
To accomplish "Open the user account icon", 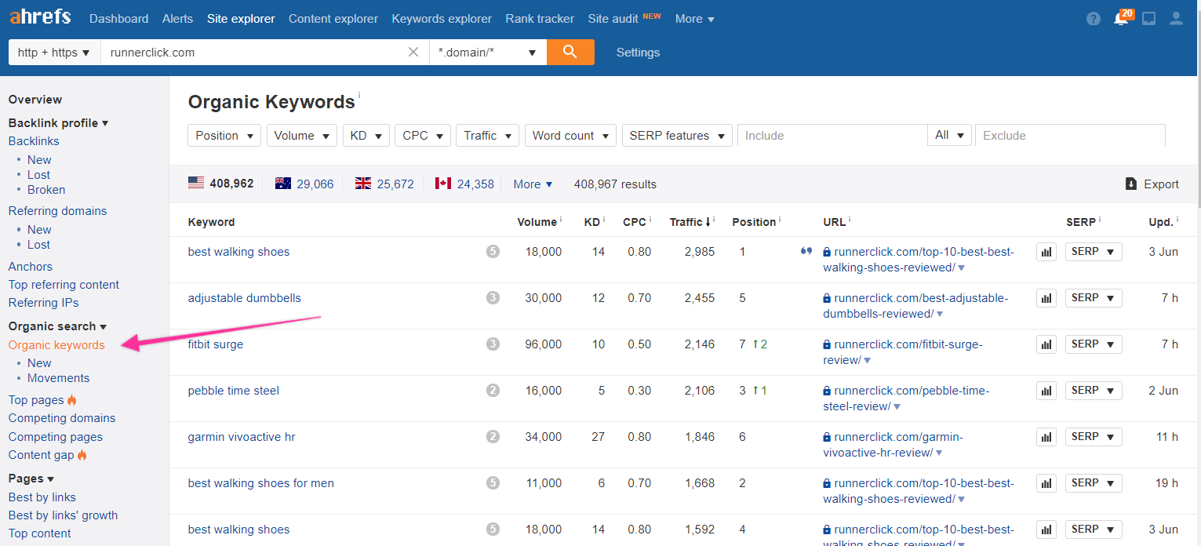I will [1176, 19].
